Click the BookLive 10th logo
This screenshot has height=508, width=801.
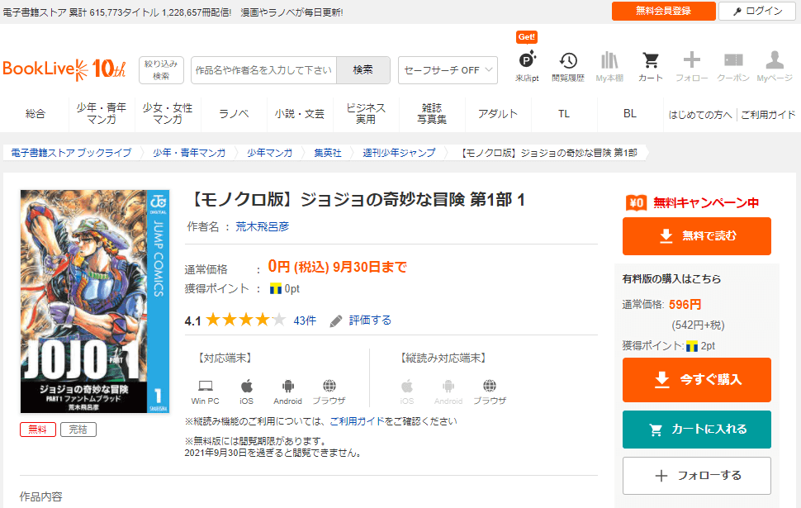point(64,69)
